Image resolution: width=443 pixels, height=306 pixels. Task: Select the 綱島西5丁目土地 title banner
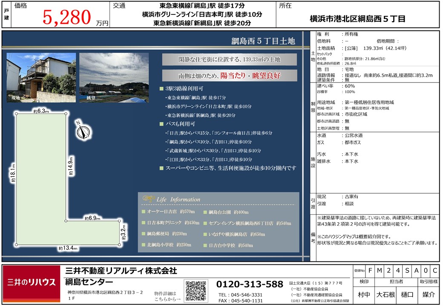262,41
